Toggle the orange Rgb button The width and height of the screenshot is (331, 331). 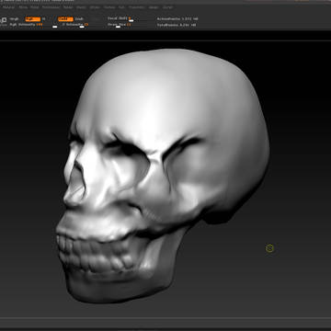click(33, 19)
